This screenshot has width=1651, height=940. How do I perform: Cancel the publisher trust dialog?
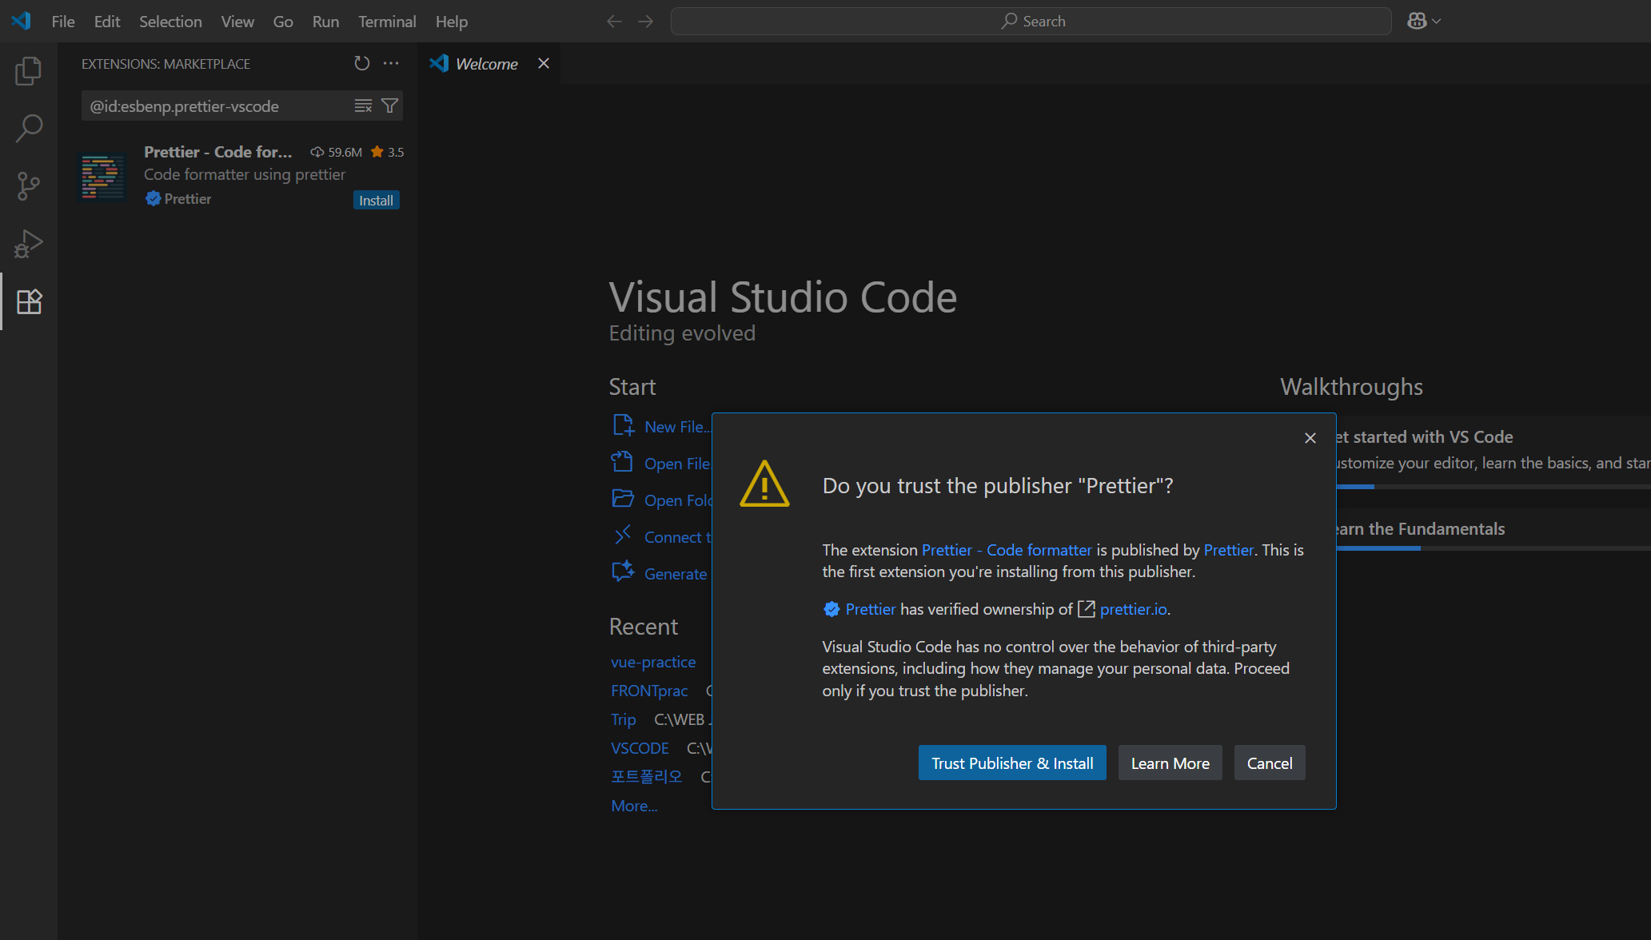click(x=1269, y=763)
